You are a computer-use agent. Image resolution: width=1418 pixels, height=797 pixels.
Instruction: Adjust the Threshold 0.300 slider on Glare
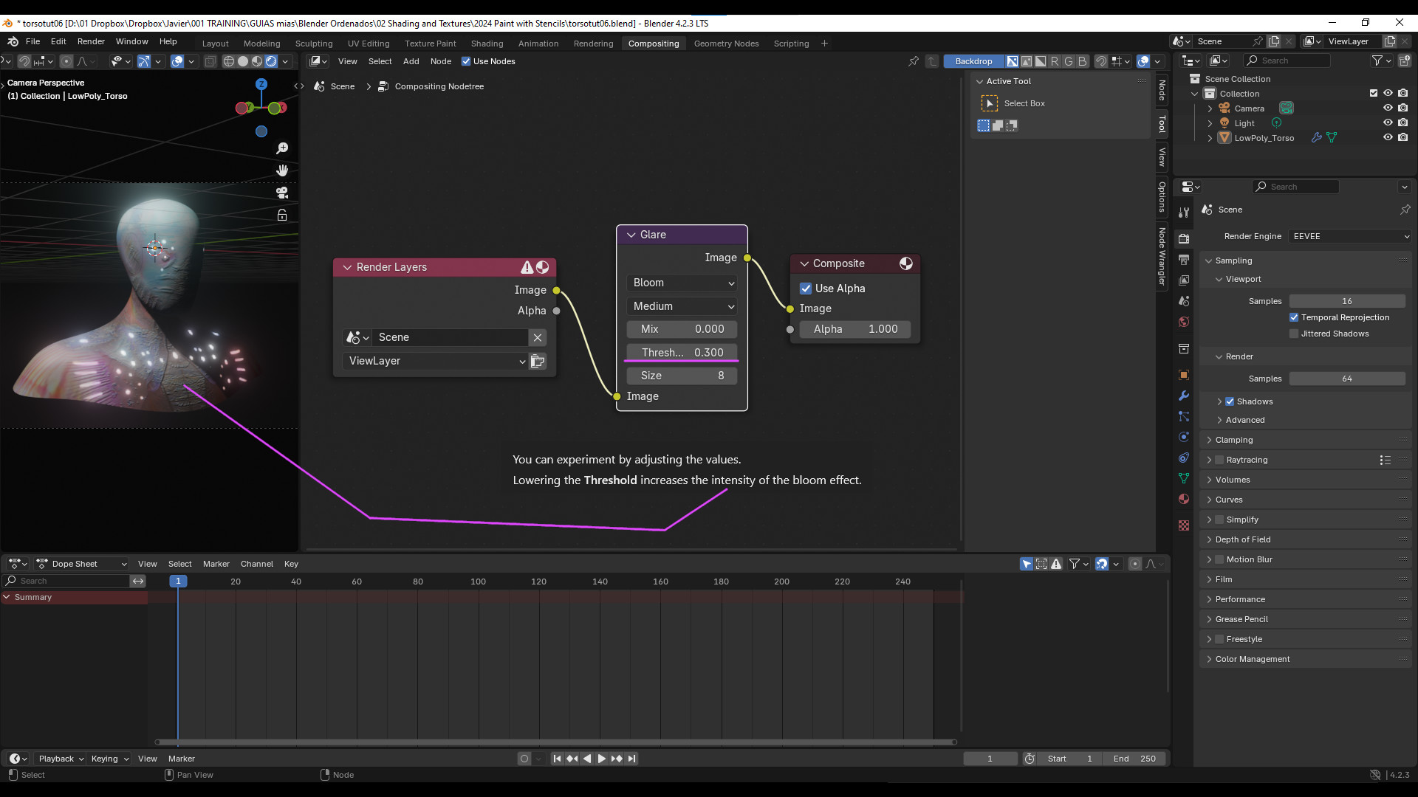[x=682, y=353]
